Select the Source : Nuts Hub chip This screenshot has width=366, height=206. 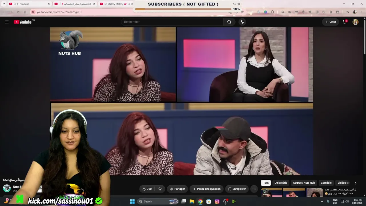pos(304,183)
